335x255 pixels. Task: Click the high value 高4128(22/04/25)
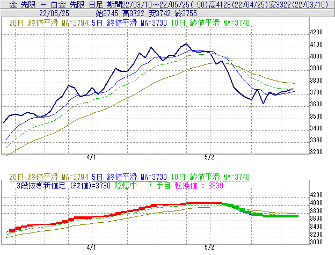click(238, 5)
